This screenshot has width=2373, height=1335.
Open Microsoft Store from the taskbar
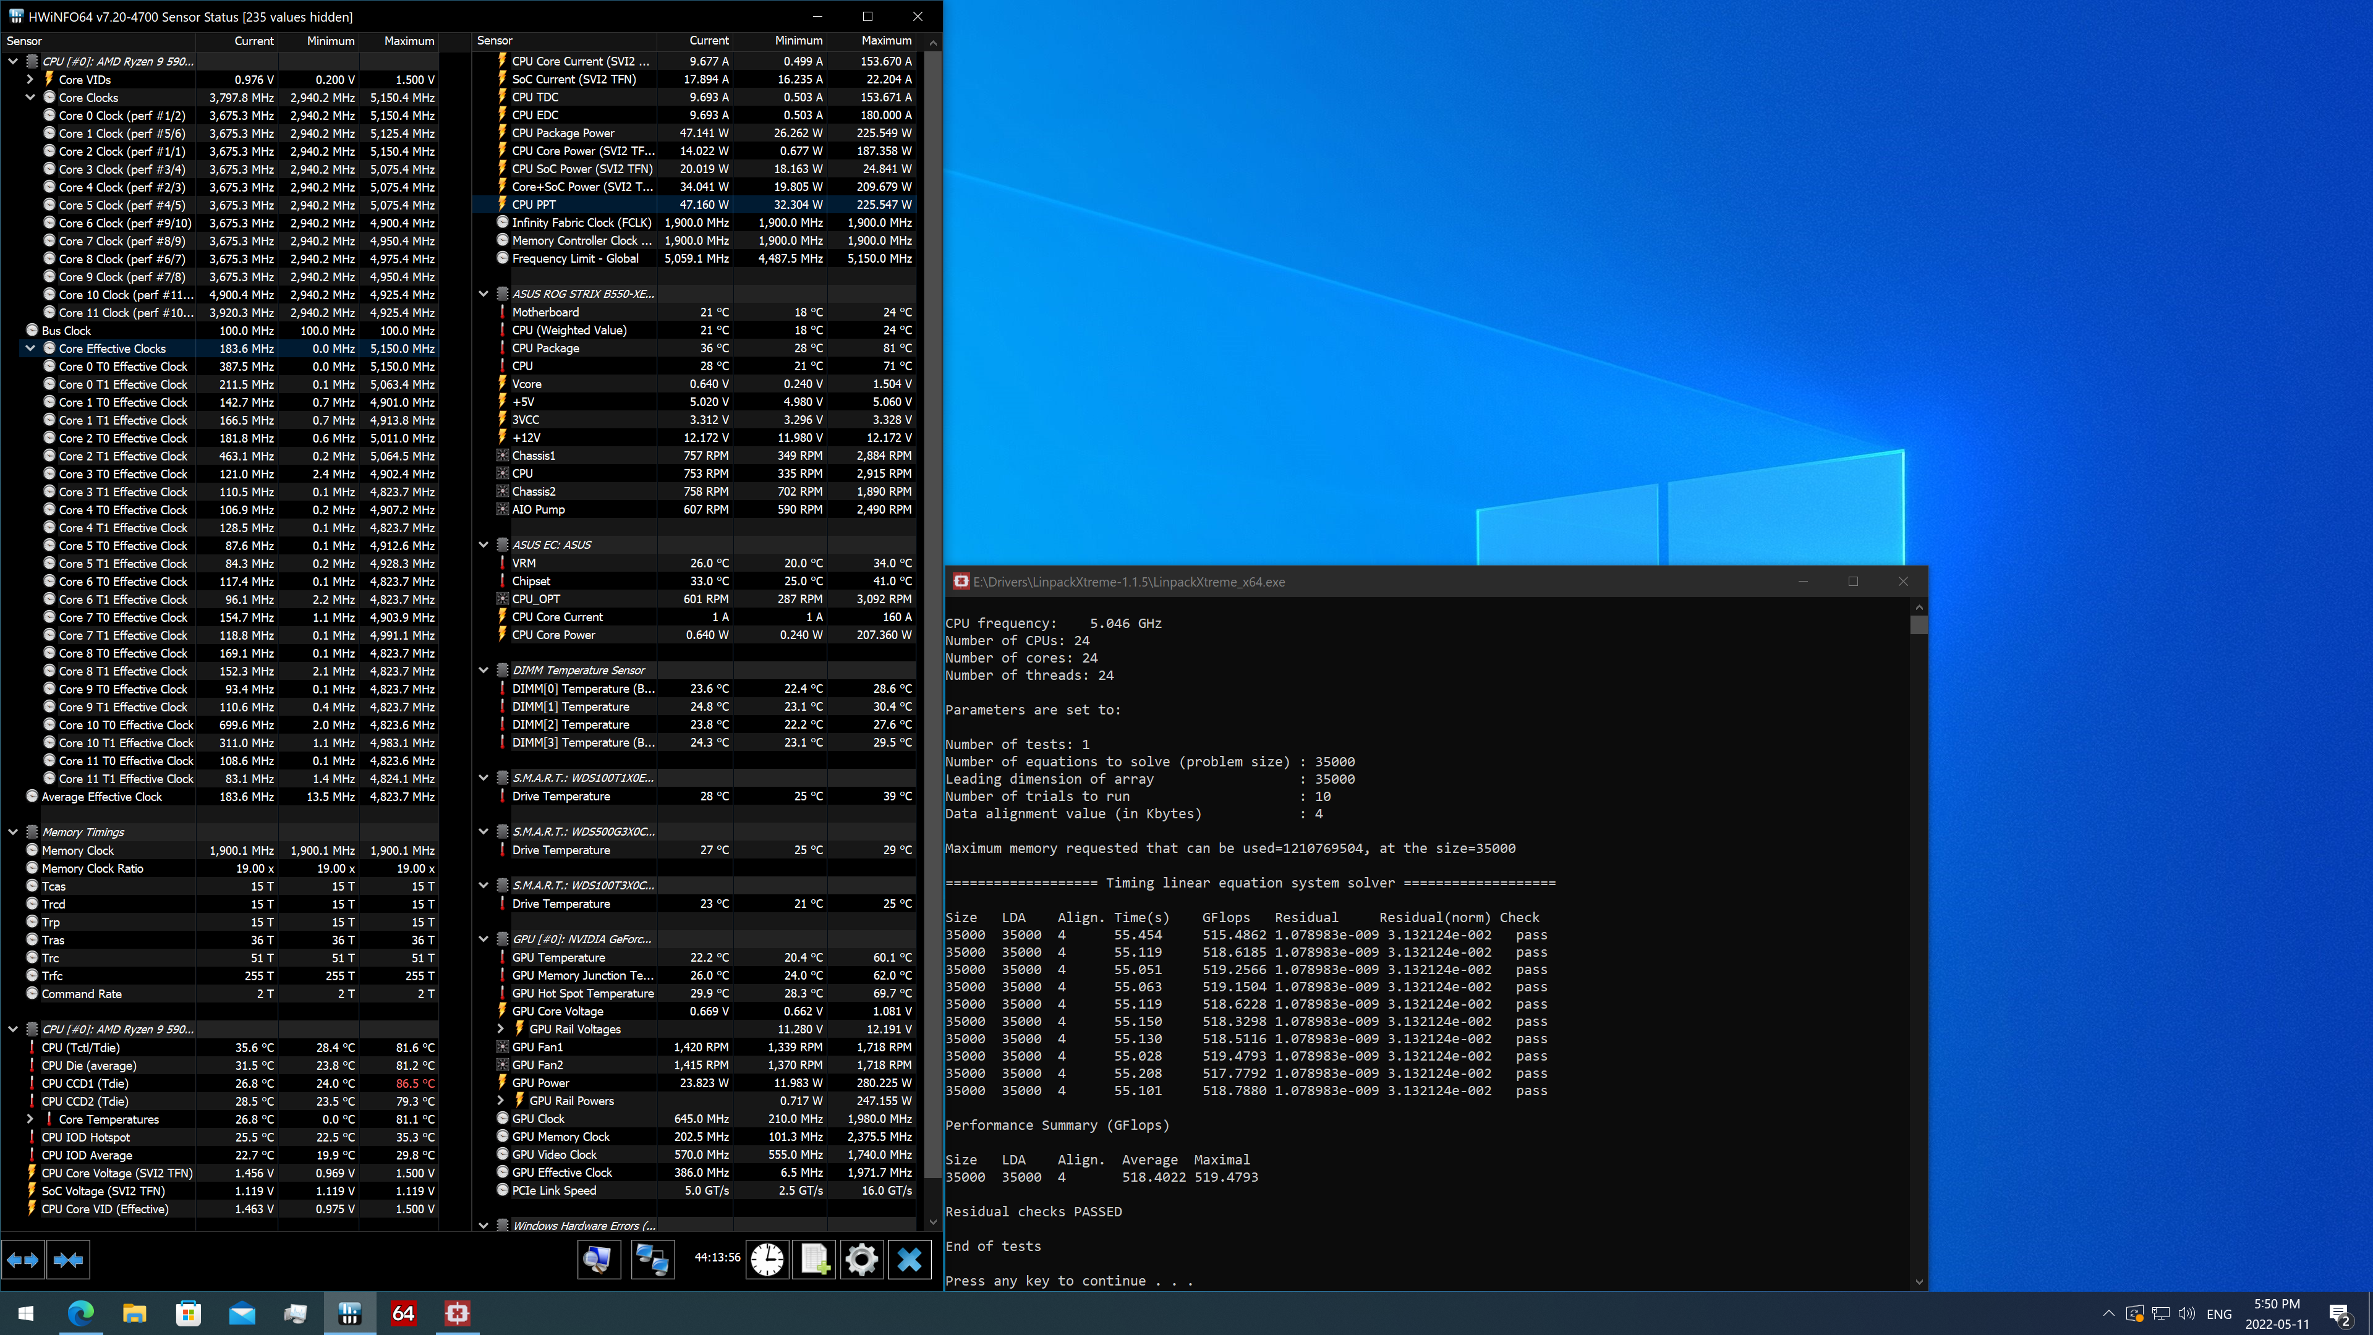tap(189, 1314)
